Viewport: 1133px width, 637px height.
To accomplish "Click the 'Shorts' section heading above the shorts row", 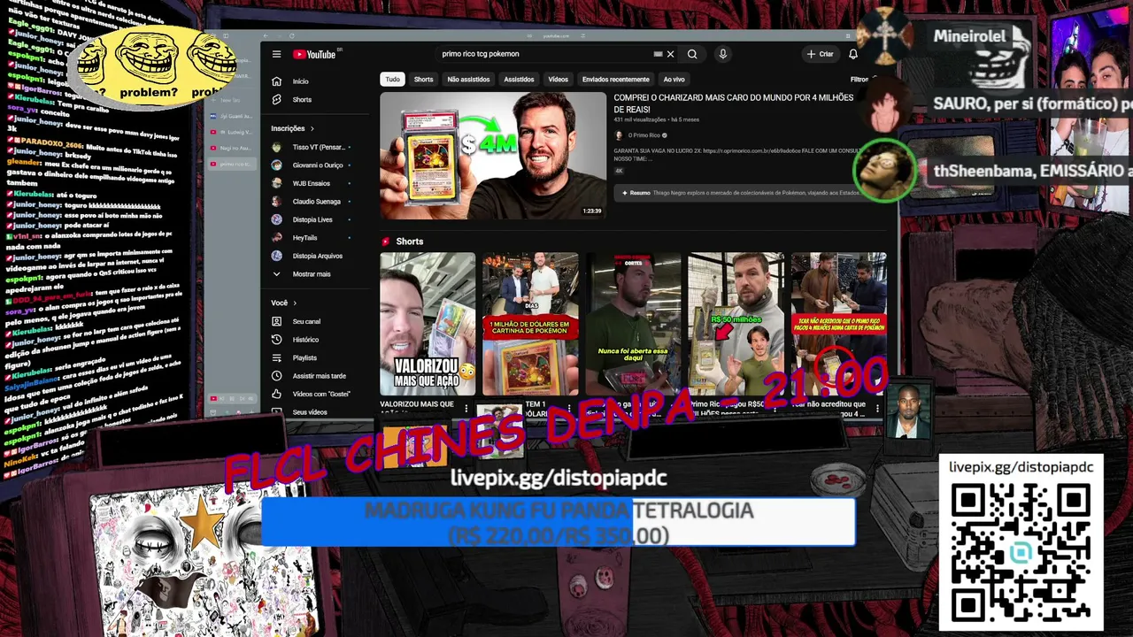I will (x=410, y=242).
